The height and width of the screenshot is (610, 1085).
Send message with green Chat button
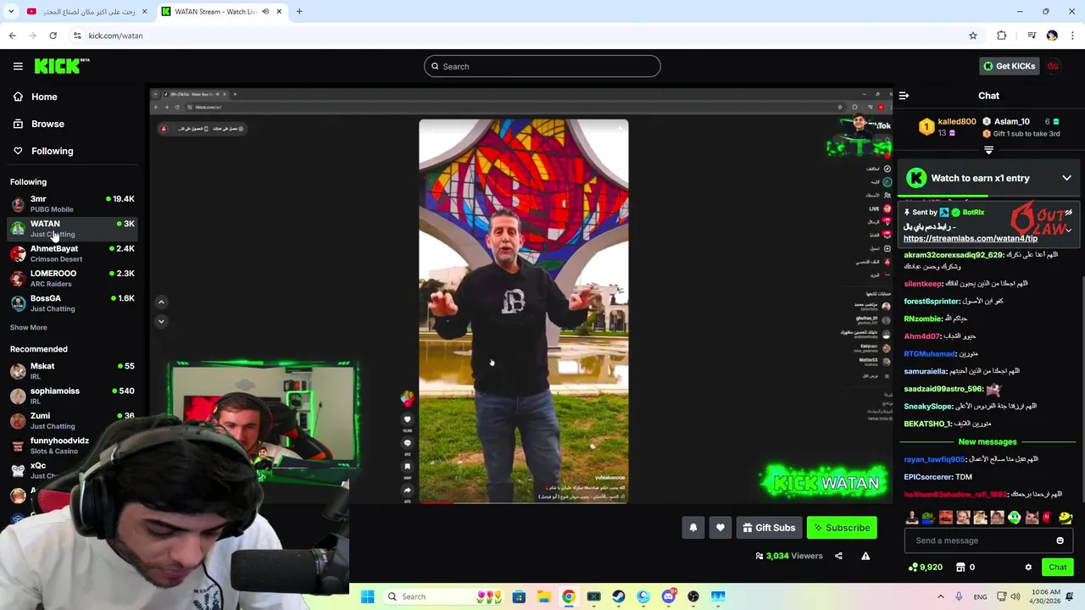pyautogui.click(x=1058, y=568)
